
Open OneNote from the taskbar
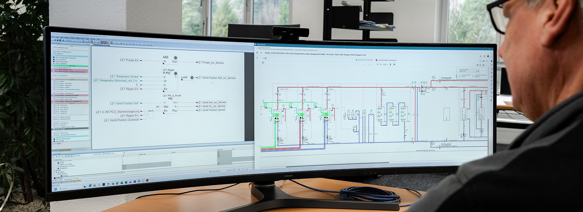click(135, 181)
